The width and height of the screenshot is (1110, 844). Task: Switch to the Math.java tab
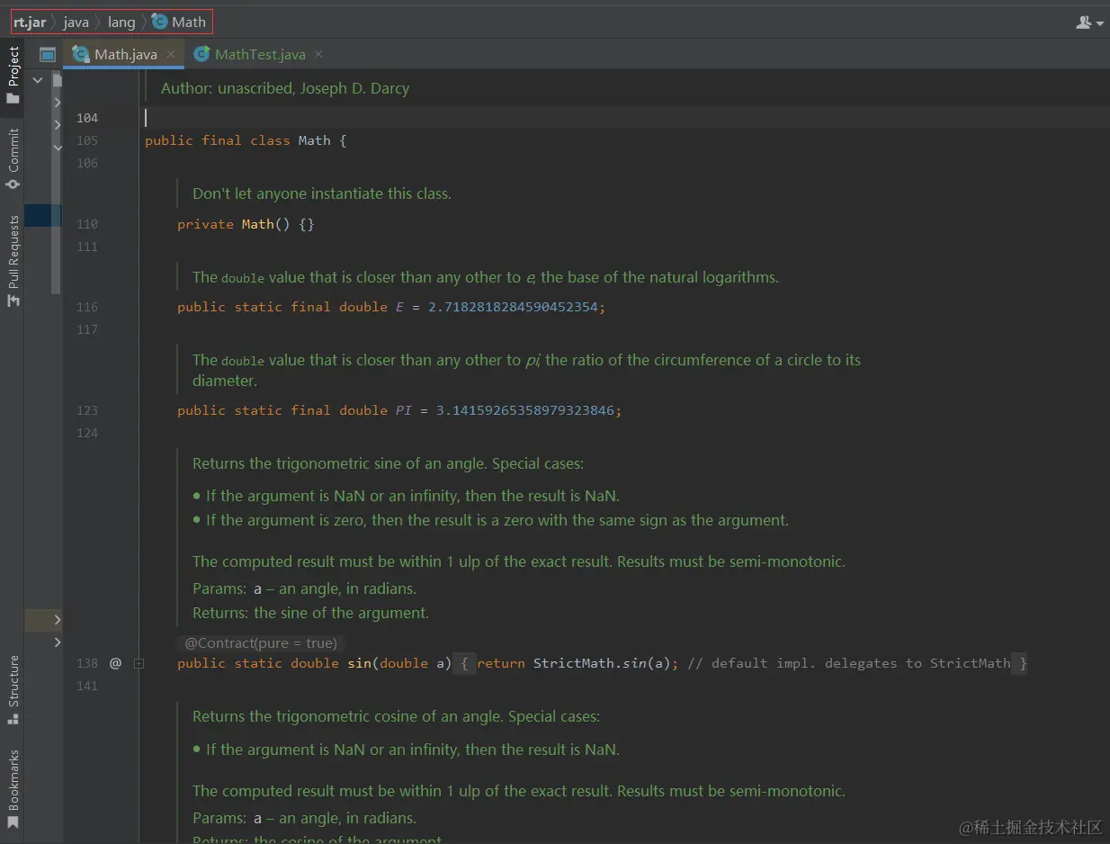point(124,54)
